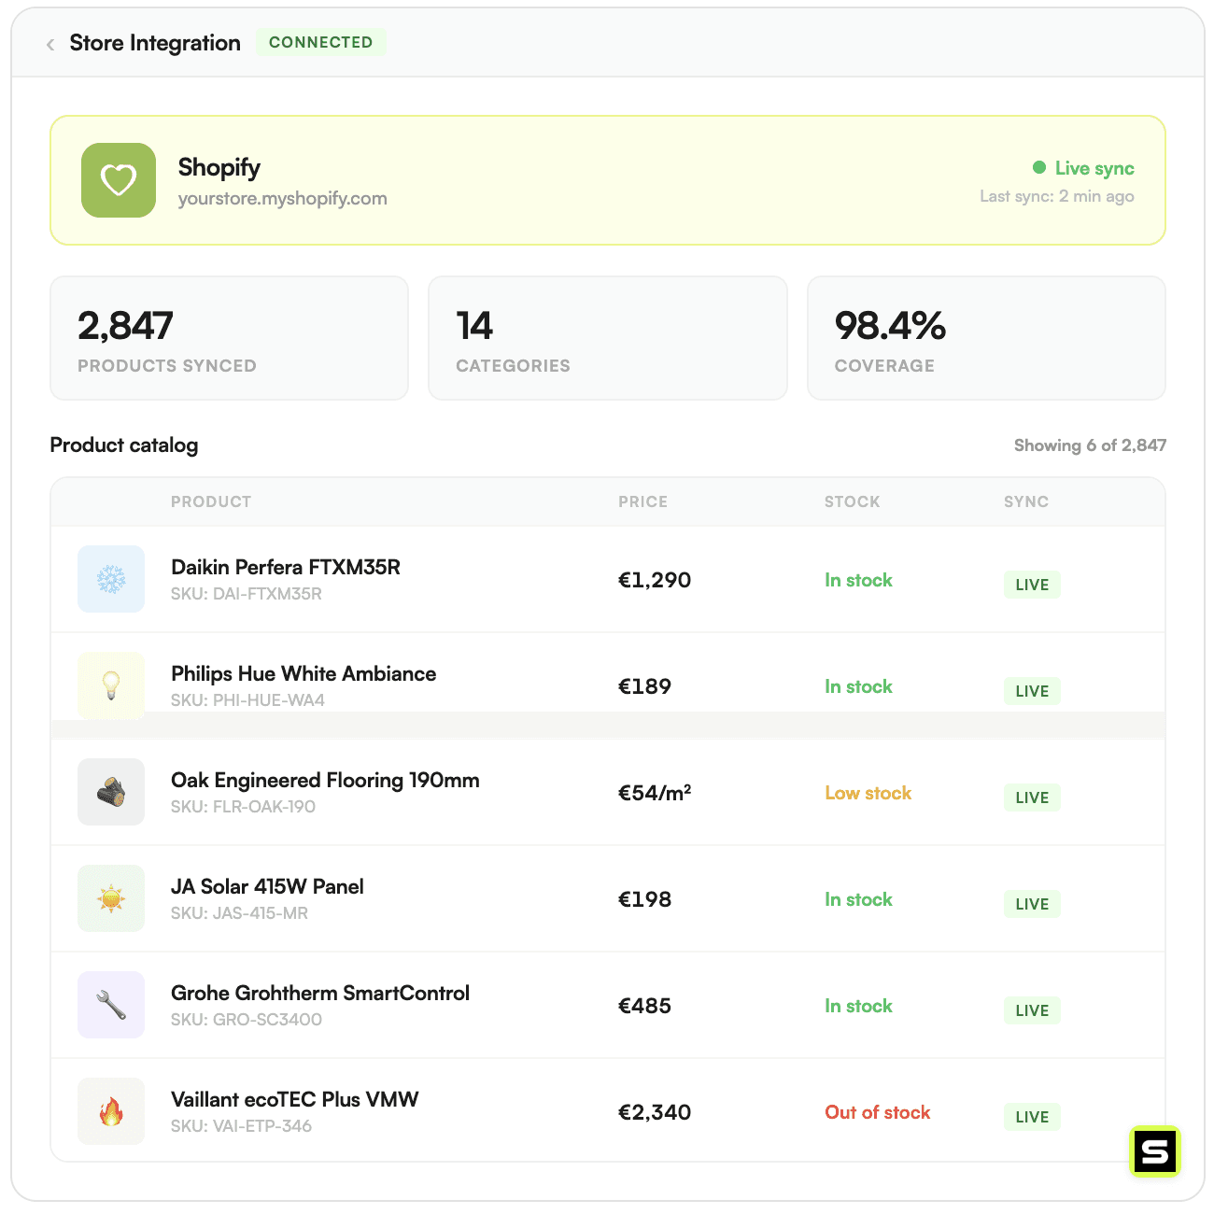This screenshot has width=1214, height=1214.
Task: Select the 14 Categories card
Action: pyautogui.click(x=607, y=338)
